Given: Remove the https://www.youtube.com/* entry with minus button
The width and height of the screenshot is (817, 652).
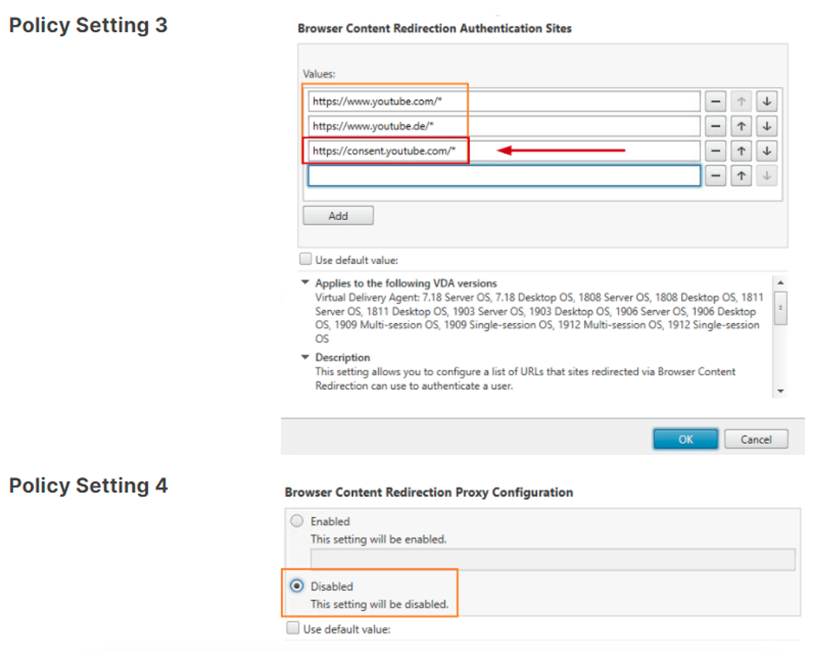Looking at the screenshot, I should (x=715, y=102).
